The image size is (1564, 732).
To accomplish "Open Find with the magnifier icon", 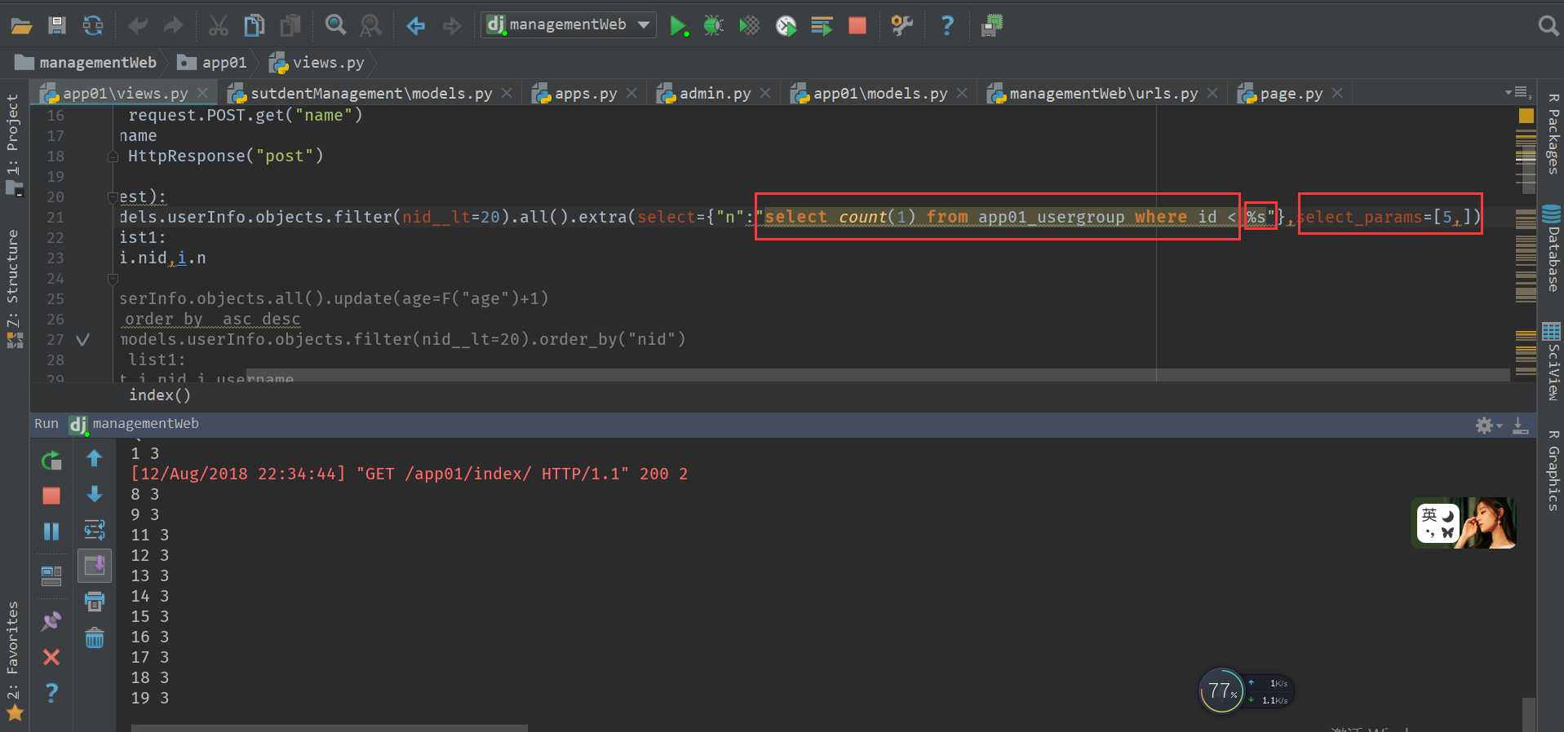I will click(x=335, y=25).
